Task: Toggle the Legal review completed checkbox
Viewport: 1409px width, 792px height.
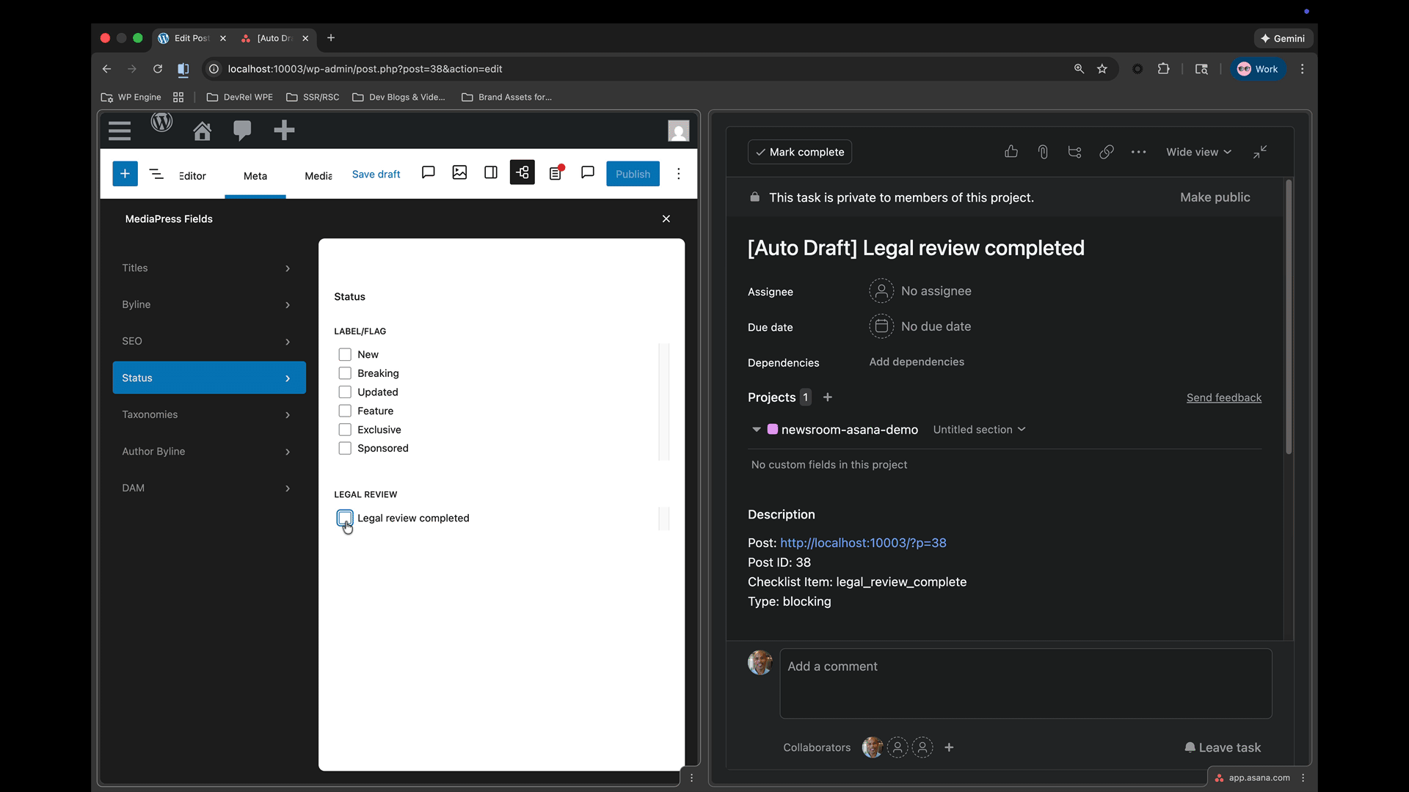Action: 345,518
